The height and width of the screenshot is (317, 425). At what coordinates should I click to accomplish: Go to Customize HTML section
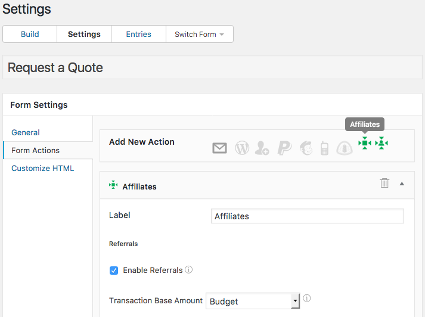click(42, 168)
